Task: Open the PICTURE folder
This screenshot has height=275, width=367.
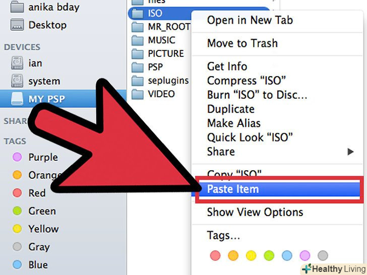Action: [158, 53]
